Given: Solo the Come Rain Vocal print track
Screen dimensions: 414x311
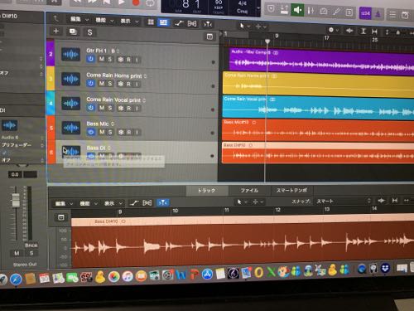Looking at the screenshot, I should point(110,108).
